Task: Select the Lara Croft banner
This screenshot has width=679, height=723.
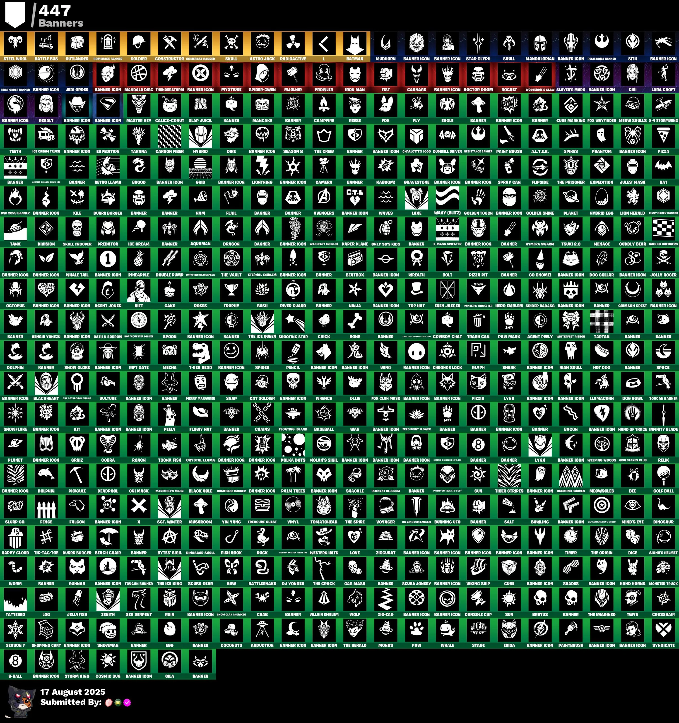Action: click(x=663, y=74)
